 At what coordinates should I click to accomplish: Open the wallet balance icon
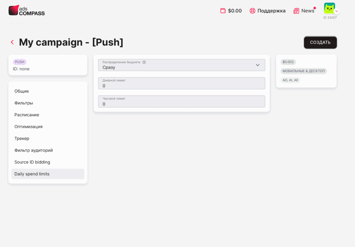pos(223,11)
